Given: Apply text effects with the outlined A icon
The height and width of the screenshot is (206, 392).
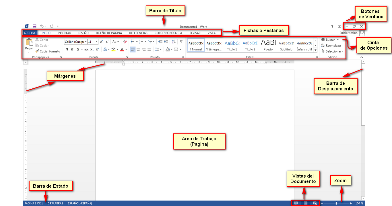Looking at the screenshot, I should point(105,49).
